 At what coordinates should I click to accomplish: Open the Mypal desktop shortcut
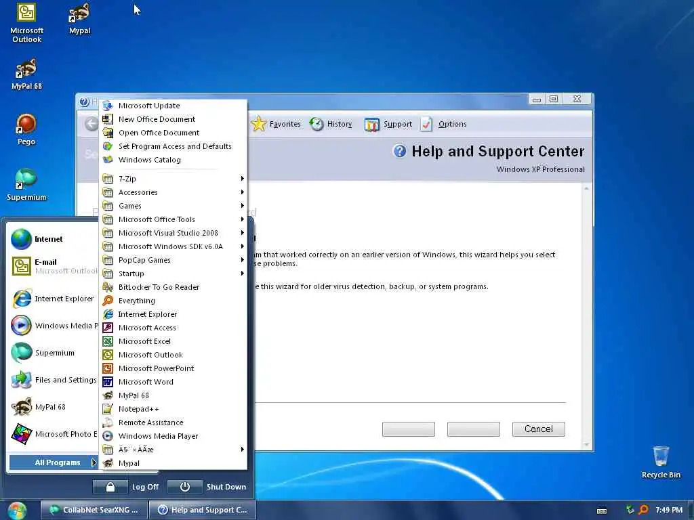pyautogui.click(x=80, y=19)
